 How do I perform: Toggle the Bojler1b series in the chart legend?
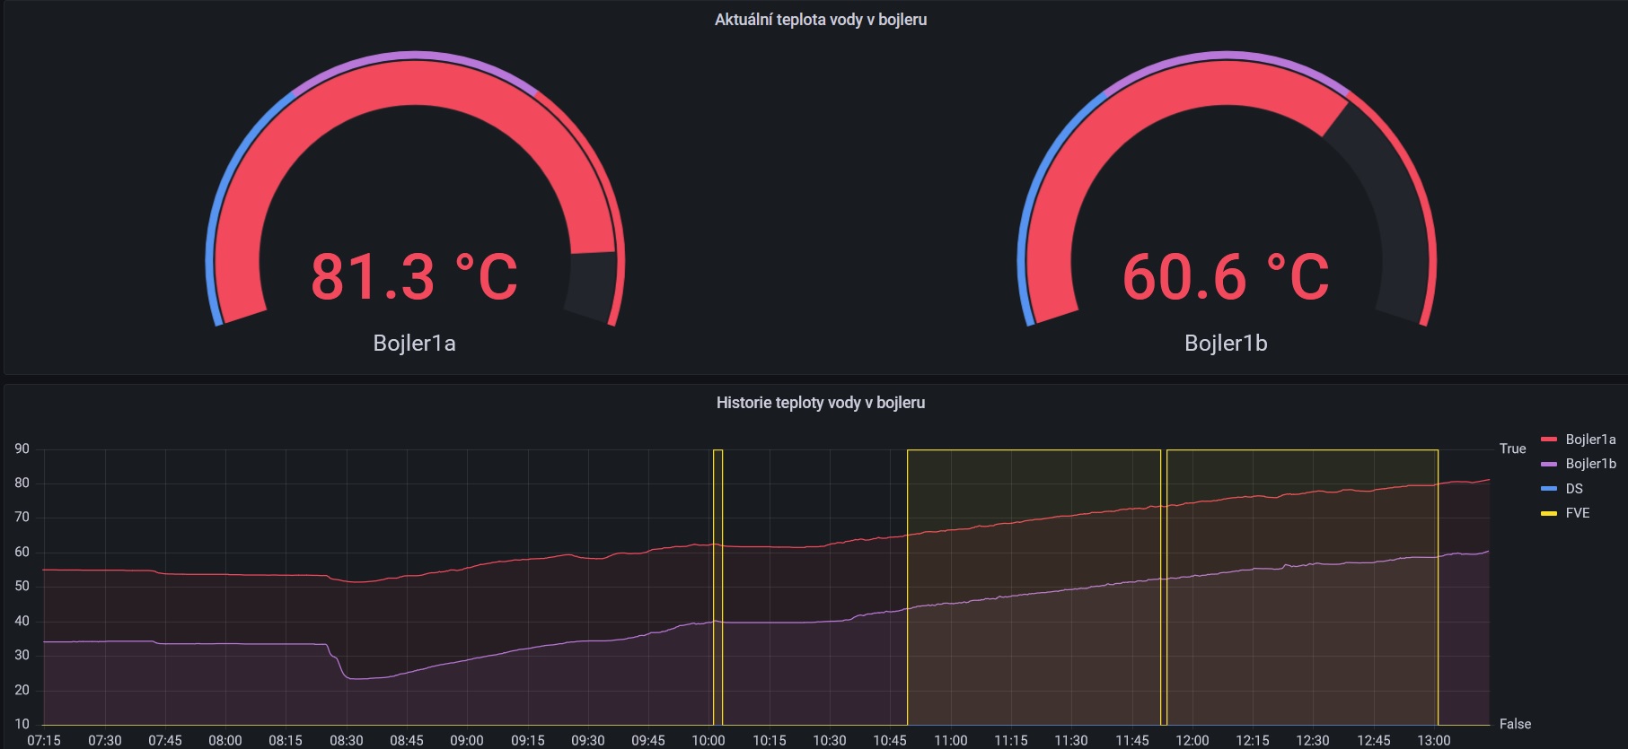[x=1590, y=464]
